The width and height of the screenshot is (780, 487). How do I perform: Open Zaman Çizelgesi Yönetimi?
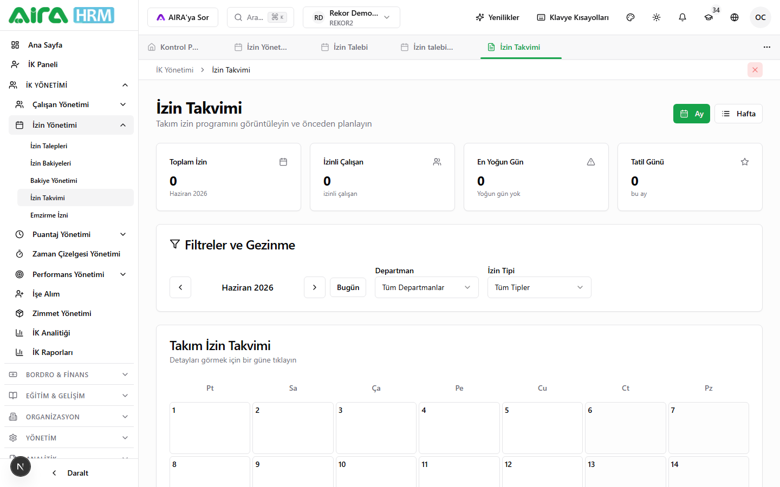click(71, 254)
